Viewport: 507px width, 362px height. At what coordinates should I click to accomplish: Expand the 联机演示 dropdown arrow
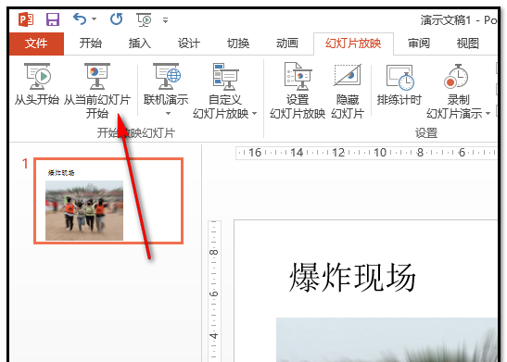(x=168, y=114)
